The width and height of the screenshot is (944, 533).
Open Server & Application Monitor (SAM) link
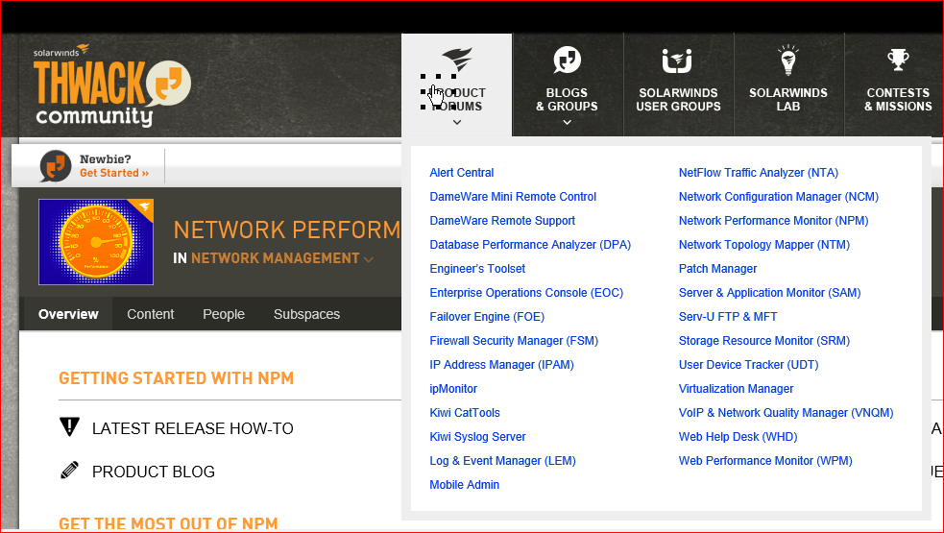tap(769, 293)
